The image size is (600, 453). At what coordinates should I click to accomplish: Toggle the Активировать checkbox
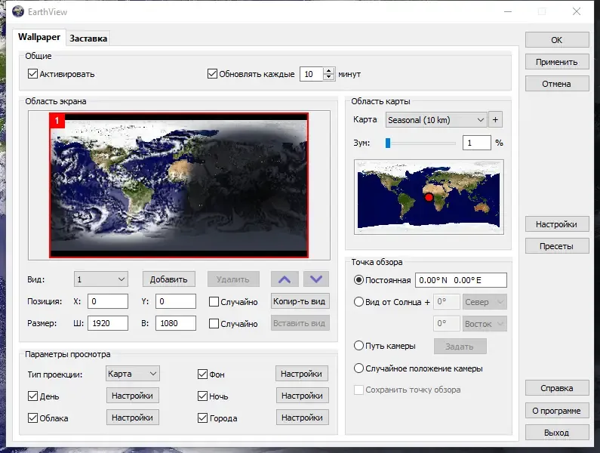point(32,74)
